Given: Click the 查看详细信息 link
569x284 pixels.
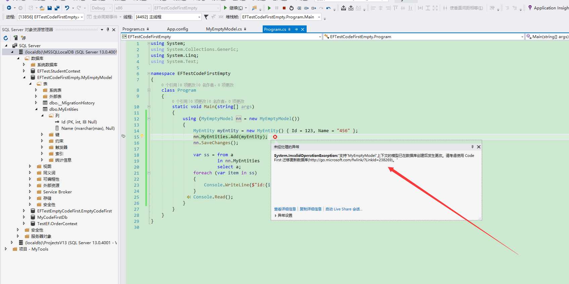Looking at the screenshot, I should [285, 209].
